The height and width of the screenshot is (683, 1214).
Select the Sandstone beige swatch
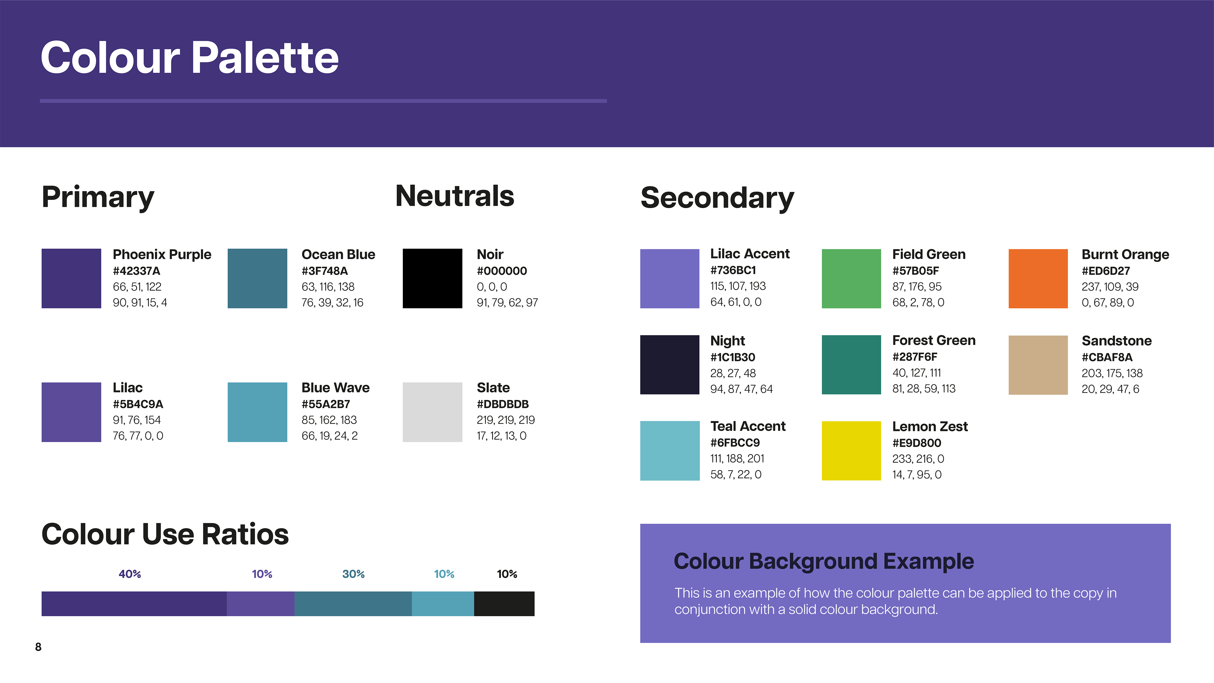tap(1038, 365)
